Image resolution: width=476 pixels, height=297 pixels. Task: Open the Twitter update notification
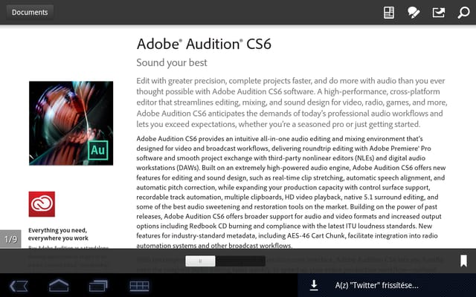(377, 285)
